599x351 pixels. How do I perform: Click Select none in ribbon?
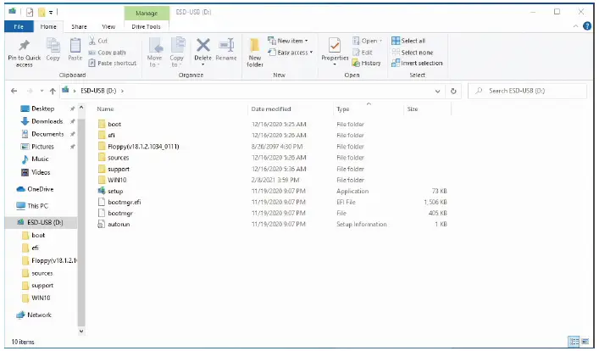click(413, 53)
